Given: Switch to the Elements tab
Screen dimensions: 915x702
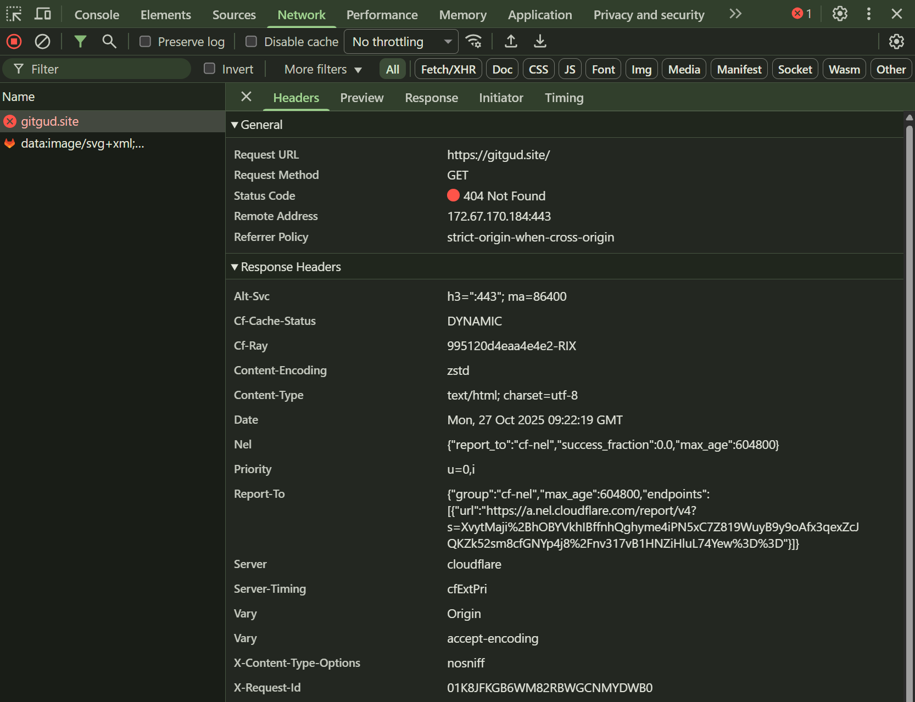Looking at the screenshot, I should 166,15.
